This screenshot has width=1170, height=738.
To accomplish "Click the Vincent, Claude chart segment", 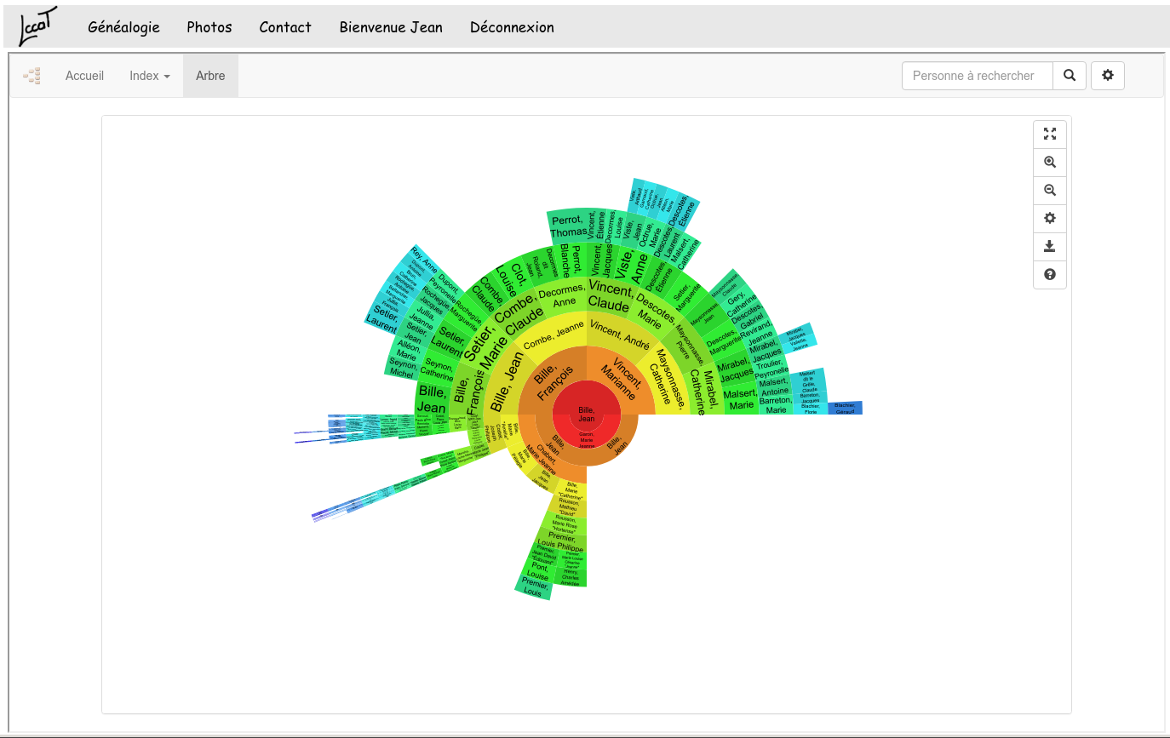I will tap(609, 297).
